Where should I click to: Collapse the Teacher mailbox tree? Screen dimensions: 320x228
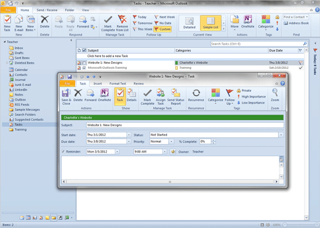pos(4,42)
